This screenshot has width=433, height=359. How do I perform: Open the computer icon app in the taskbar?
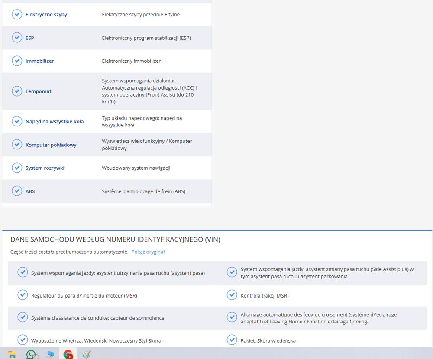pyautogui.click(x=50, y=354)
